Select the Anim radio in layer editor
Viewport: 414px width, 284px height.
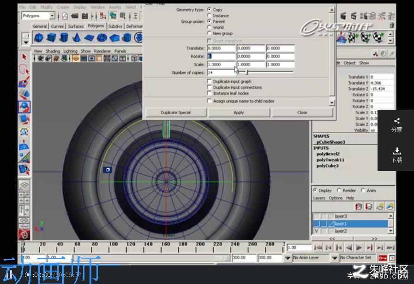[363, 190]
